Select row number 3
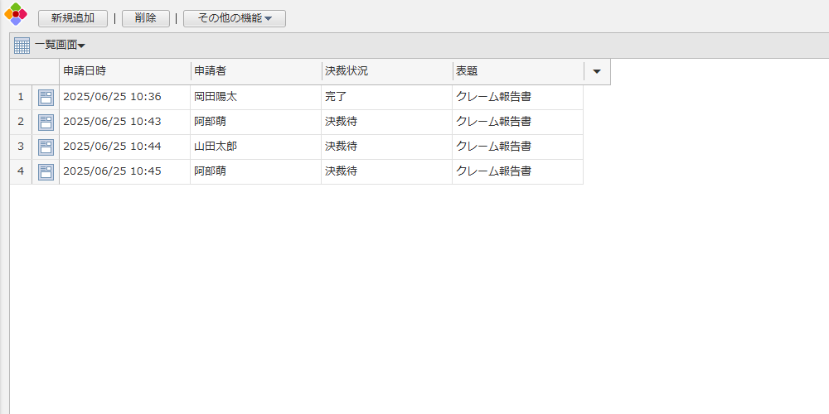The image size is (829, 414). pos(21,147)
